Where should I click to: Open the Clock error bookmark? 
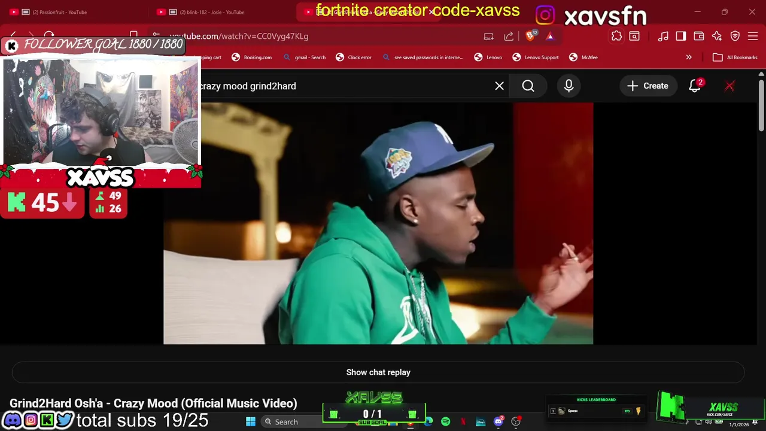pyautogui.click(x=354, y=57)
